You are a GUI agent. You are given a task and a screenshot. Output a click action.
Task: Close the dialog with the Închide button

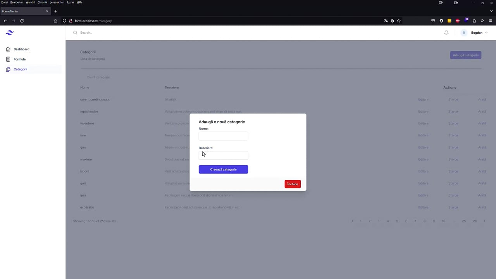tap(293, 184)
